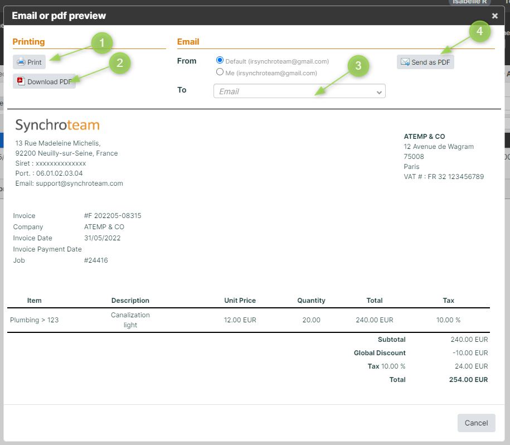
Task: Click the Subtotal 240.00 EUR value
Action: (469, 340)
